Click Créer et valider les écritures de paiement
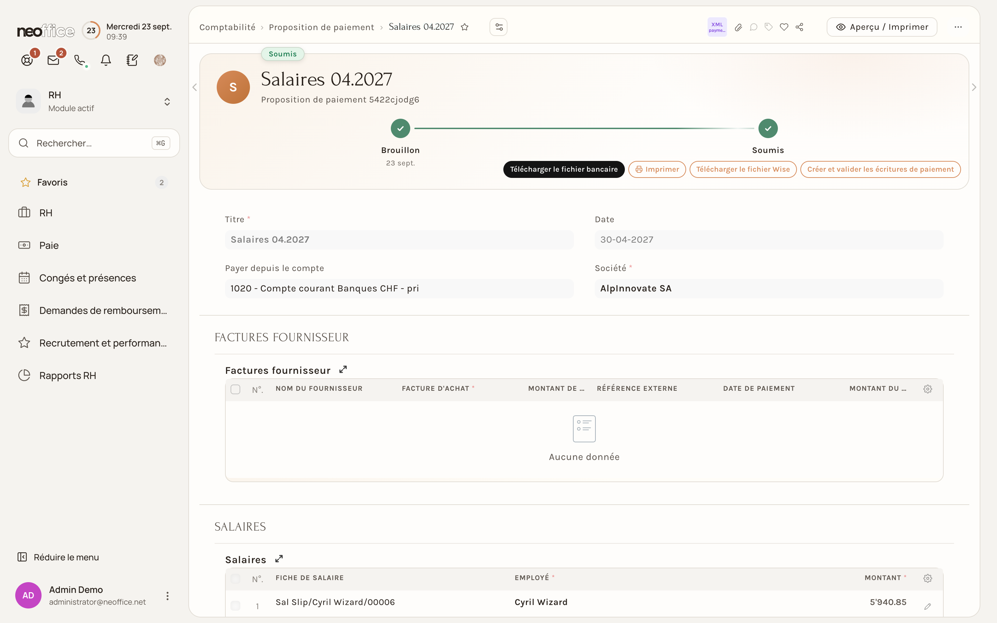This screenshot has height=623, width=997. pyautogui.click(x=880, y=169)
